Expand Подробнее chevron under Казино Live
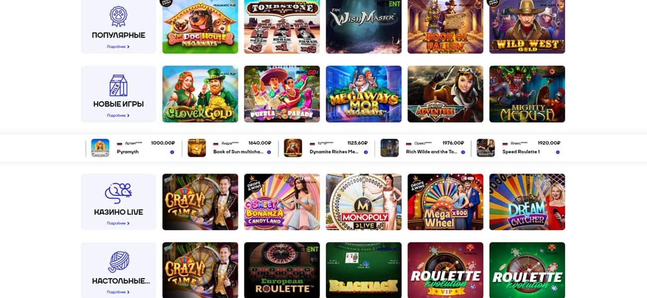647x298 pixels. point(128,223)
